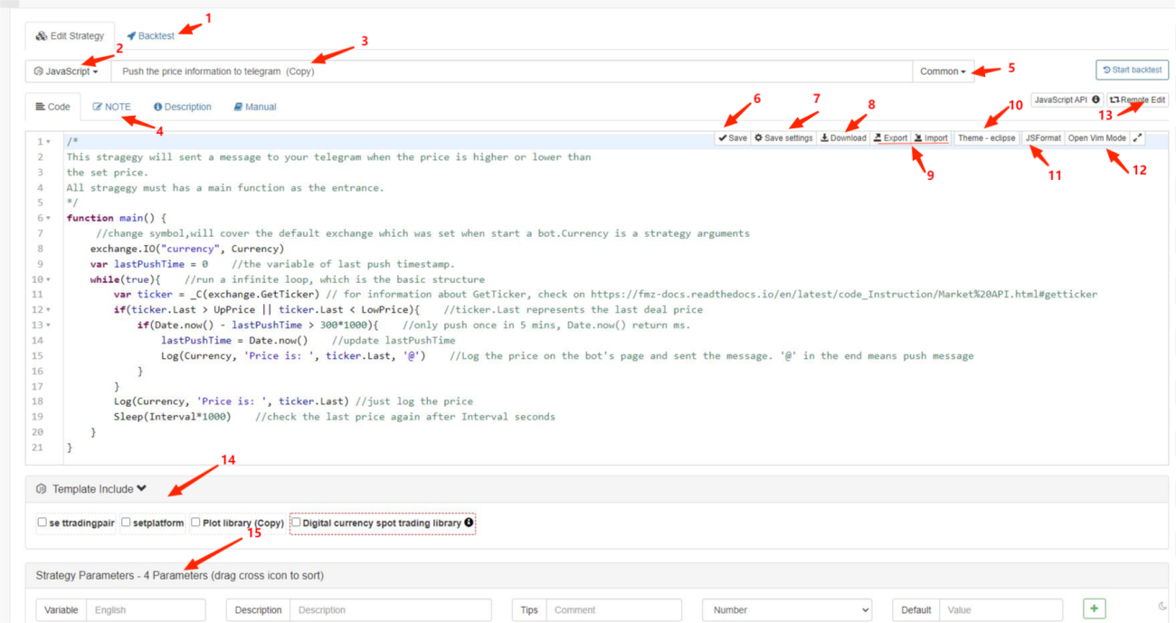Select the Edit Strategy tab
The image size is (1176, 623).
71,36
